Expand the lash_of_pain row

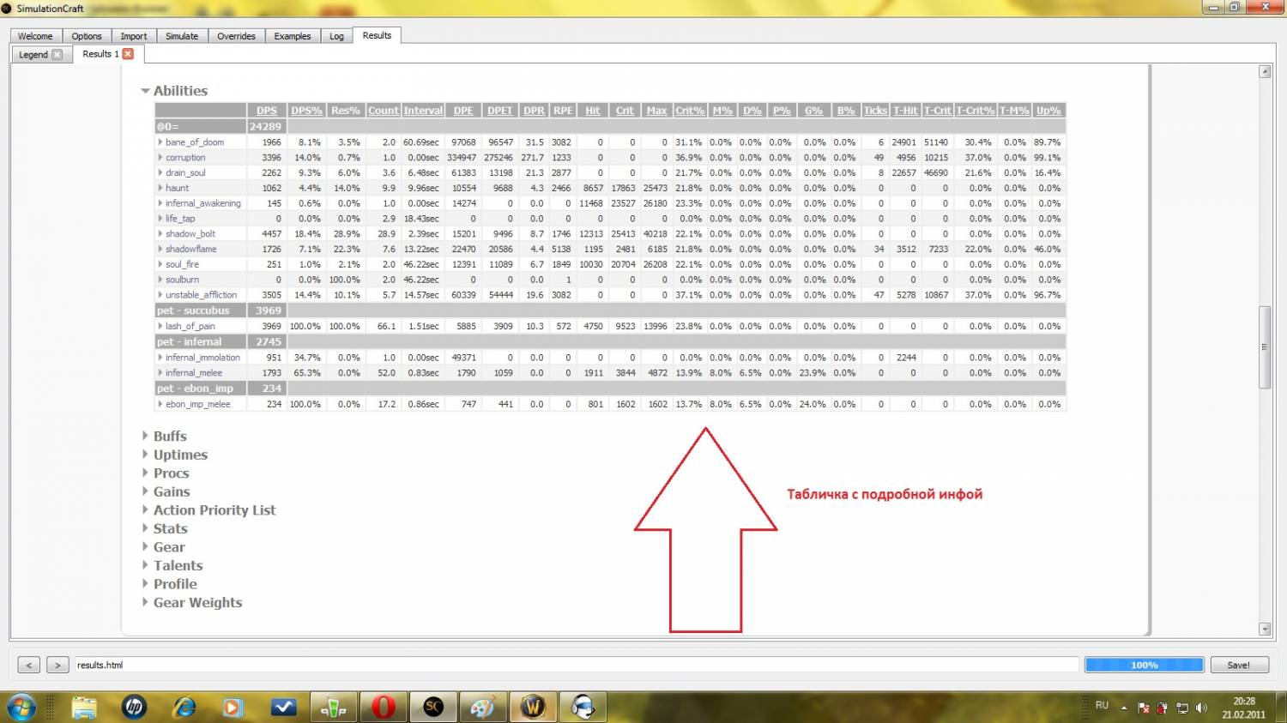[160, 326]
